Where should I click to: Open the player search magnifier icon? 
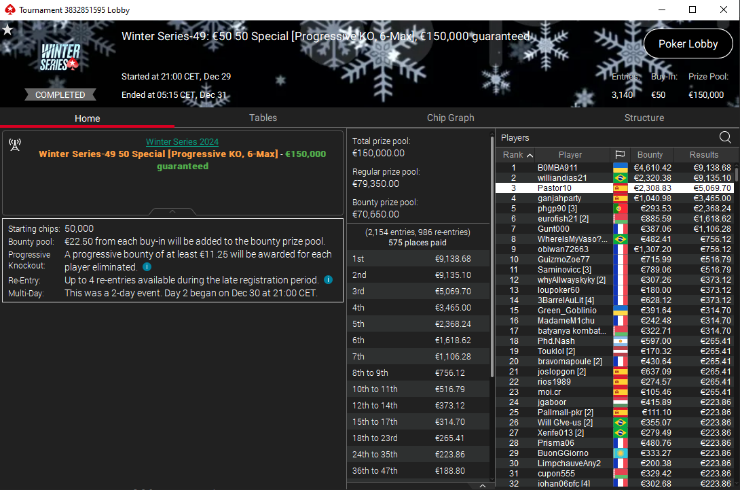point(725,137)
